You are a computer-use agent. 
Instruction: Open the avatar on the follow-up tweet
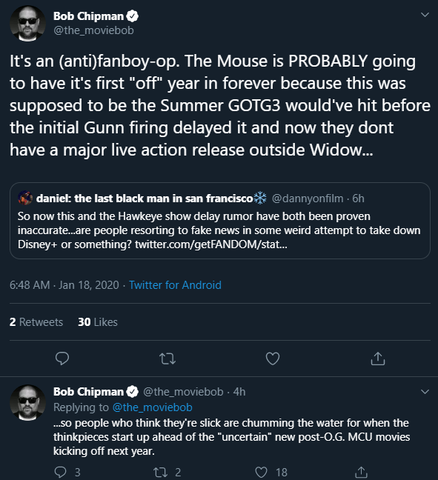tap(28, 402)
